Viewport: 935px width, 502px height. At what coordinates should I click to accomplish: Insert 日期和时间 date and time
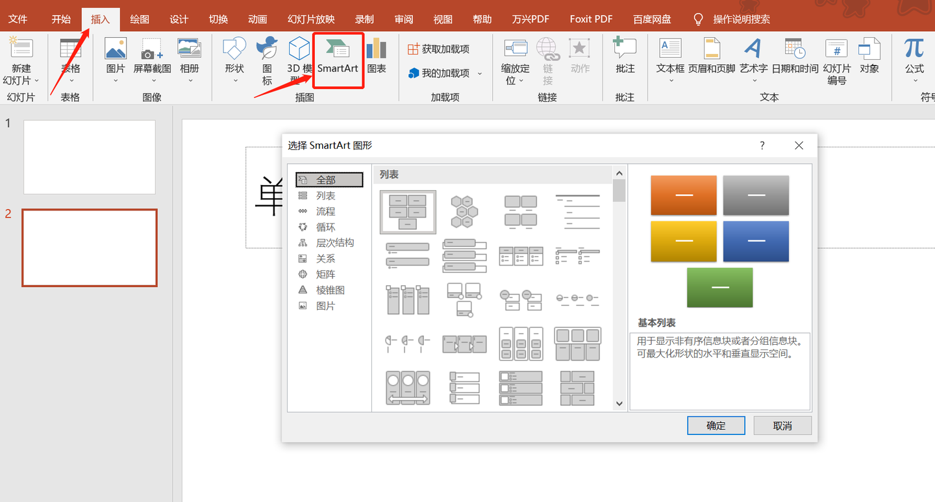[x=795, y=48]
